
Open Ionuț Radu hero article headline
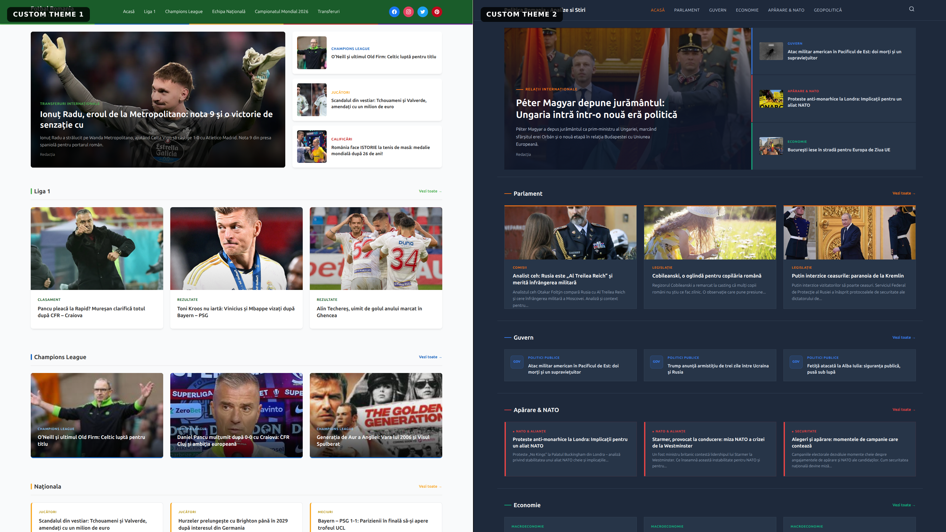click(156, 119)
